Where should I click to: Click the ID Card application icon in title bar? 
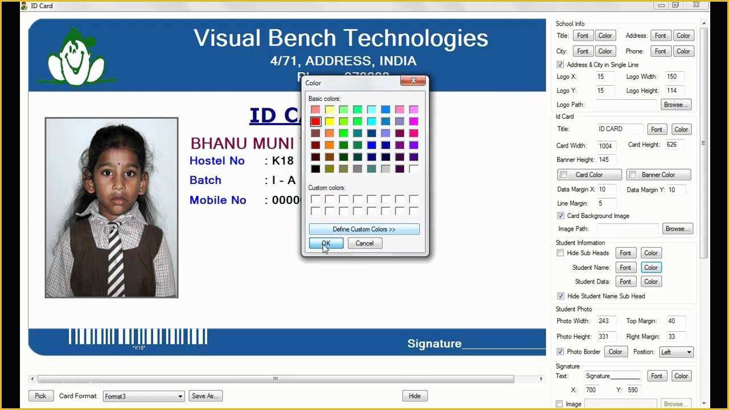tap(24, 6)
